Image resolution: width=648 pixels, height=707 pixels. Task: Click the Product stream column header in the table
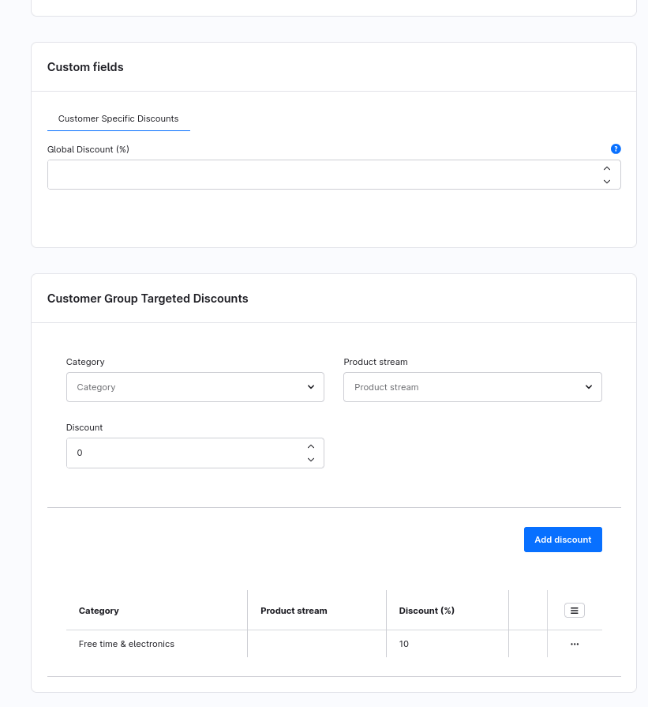coord(294,611)
